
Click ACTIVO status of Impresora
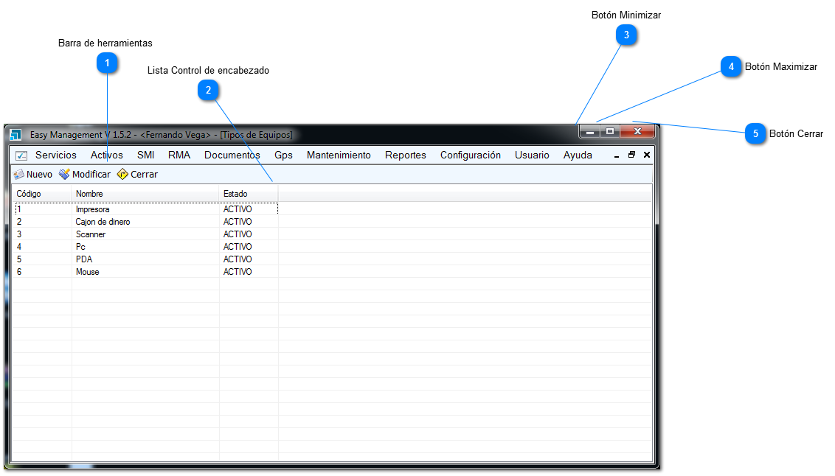point(238,209)
